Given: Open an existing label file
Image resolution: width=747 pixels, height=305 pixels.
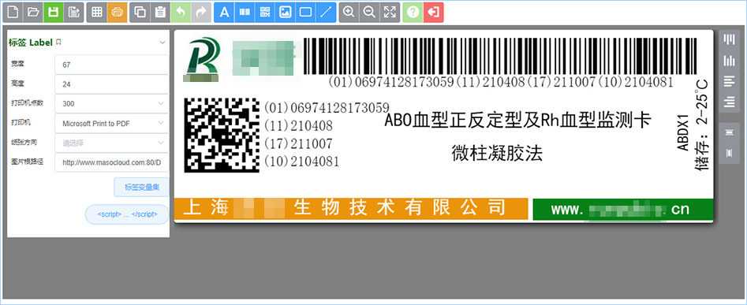Looking at the screenshot, I should pyautogui.click(x=33, y=13).
